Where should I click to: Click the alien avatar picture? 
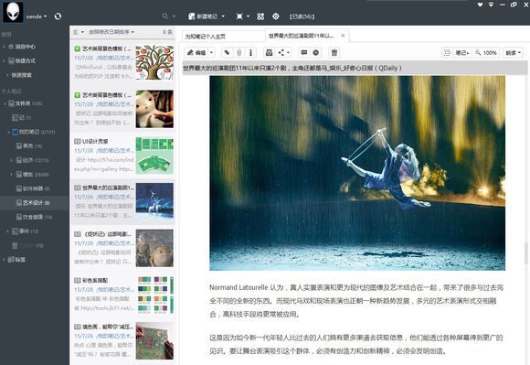pyautogui.click(x=13, y=12)
